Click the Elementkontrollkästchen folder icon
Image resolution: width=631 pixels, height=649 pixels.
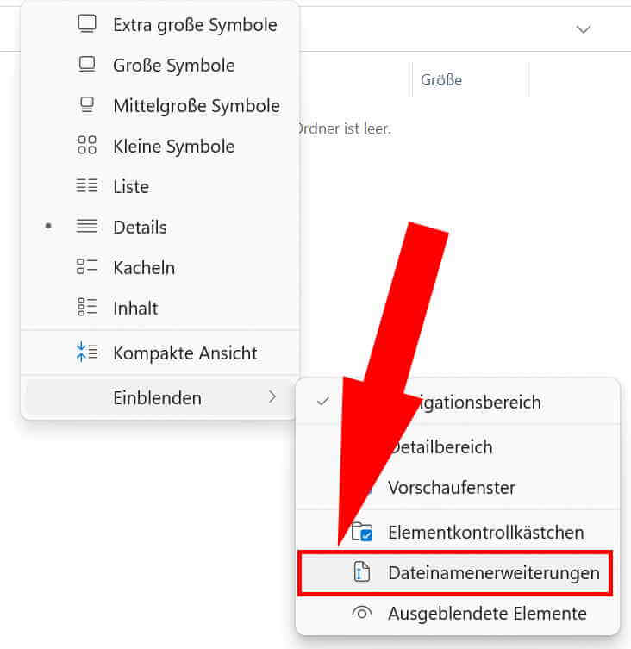pyautogui.click(x=362, y=532)
